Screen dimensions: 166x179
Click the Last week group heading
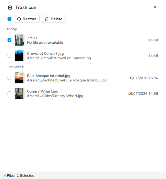[15, 67]
